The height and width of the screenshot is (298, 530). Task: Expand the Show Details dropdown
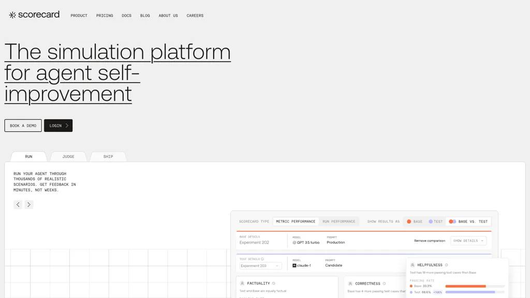[x=468, y=241]
